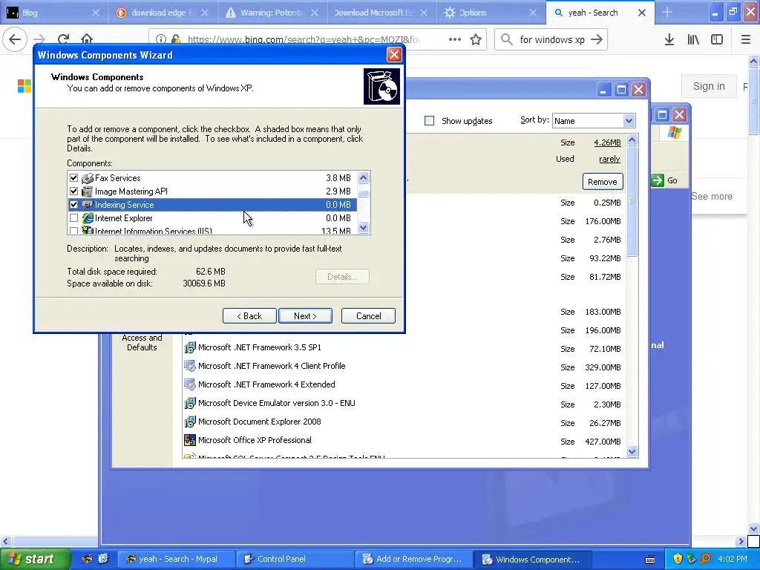Click the browser search box
This screenshot has height=570, width=760.
pyautogui.click(x=551, y=39)
